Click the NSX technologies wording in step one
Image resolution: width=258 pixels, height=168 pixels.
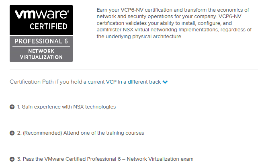tap(94, 107)
